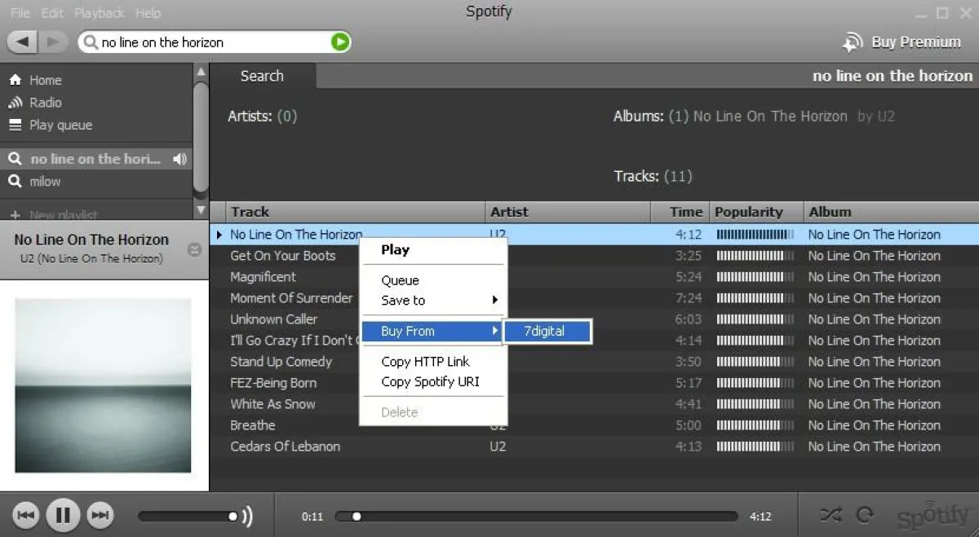This screenshot has width=979, height=537.
Task: Click popularity bar of Breathe row
Action: coord(755,425)
